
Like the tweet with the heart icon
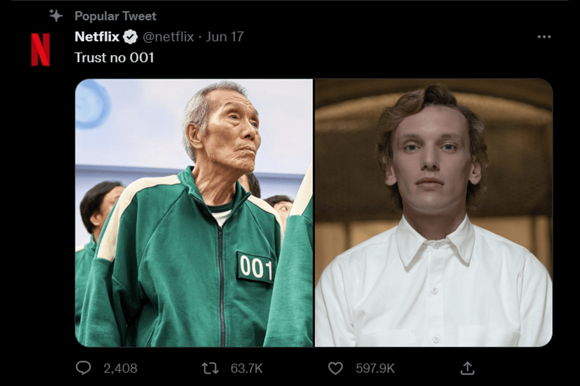(x=335, y=367)
